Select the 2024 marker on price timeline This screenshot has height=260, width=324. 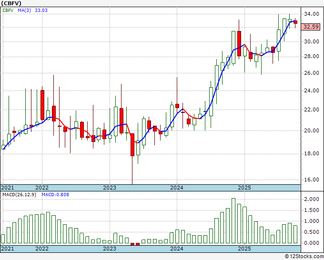pyautogui.click(x=177, y=188)
